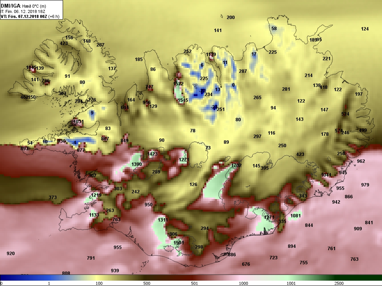Click the map value '1139' in the north
Screen dimensions: 382x286
click(211, 55)
